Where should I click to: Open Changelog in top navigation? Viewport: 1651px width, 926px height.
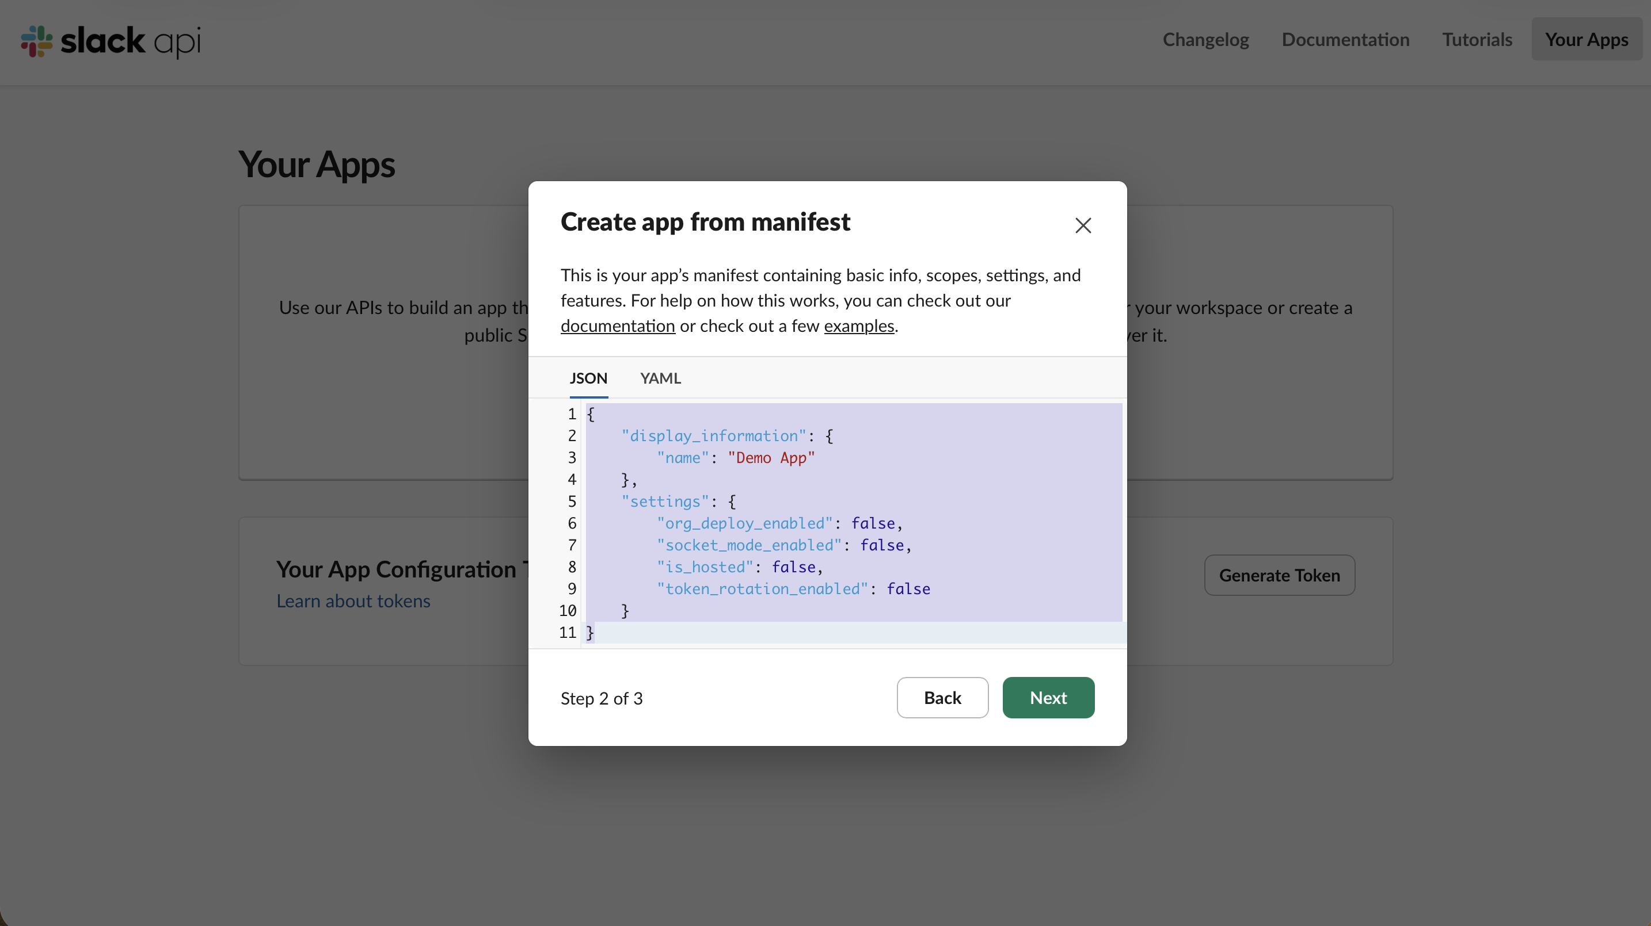tap(1205, 39)
